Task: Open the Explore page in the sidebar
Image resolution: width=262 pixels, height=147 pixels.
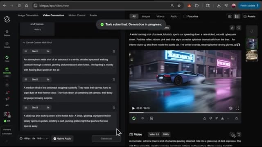Action: pyautogui.click(x=7, y=33)
